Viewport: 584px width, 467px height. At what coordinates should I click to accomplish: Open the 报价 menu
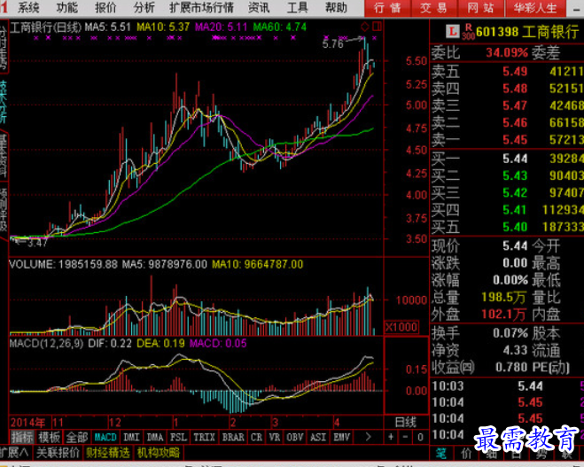[x=105, y=7]
